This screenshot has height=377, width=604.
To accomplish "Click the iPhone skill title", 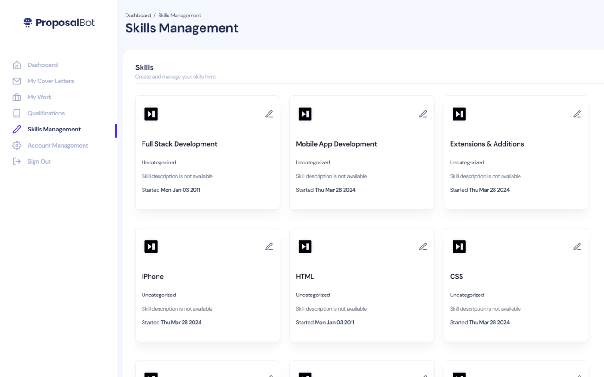I will coord(153,277).
